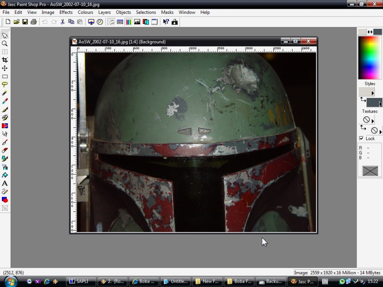Open the Colours menu

click(x=85, y=12)
